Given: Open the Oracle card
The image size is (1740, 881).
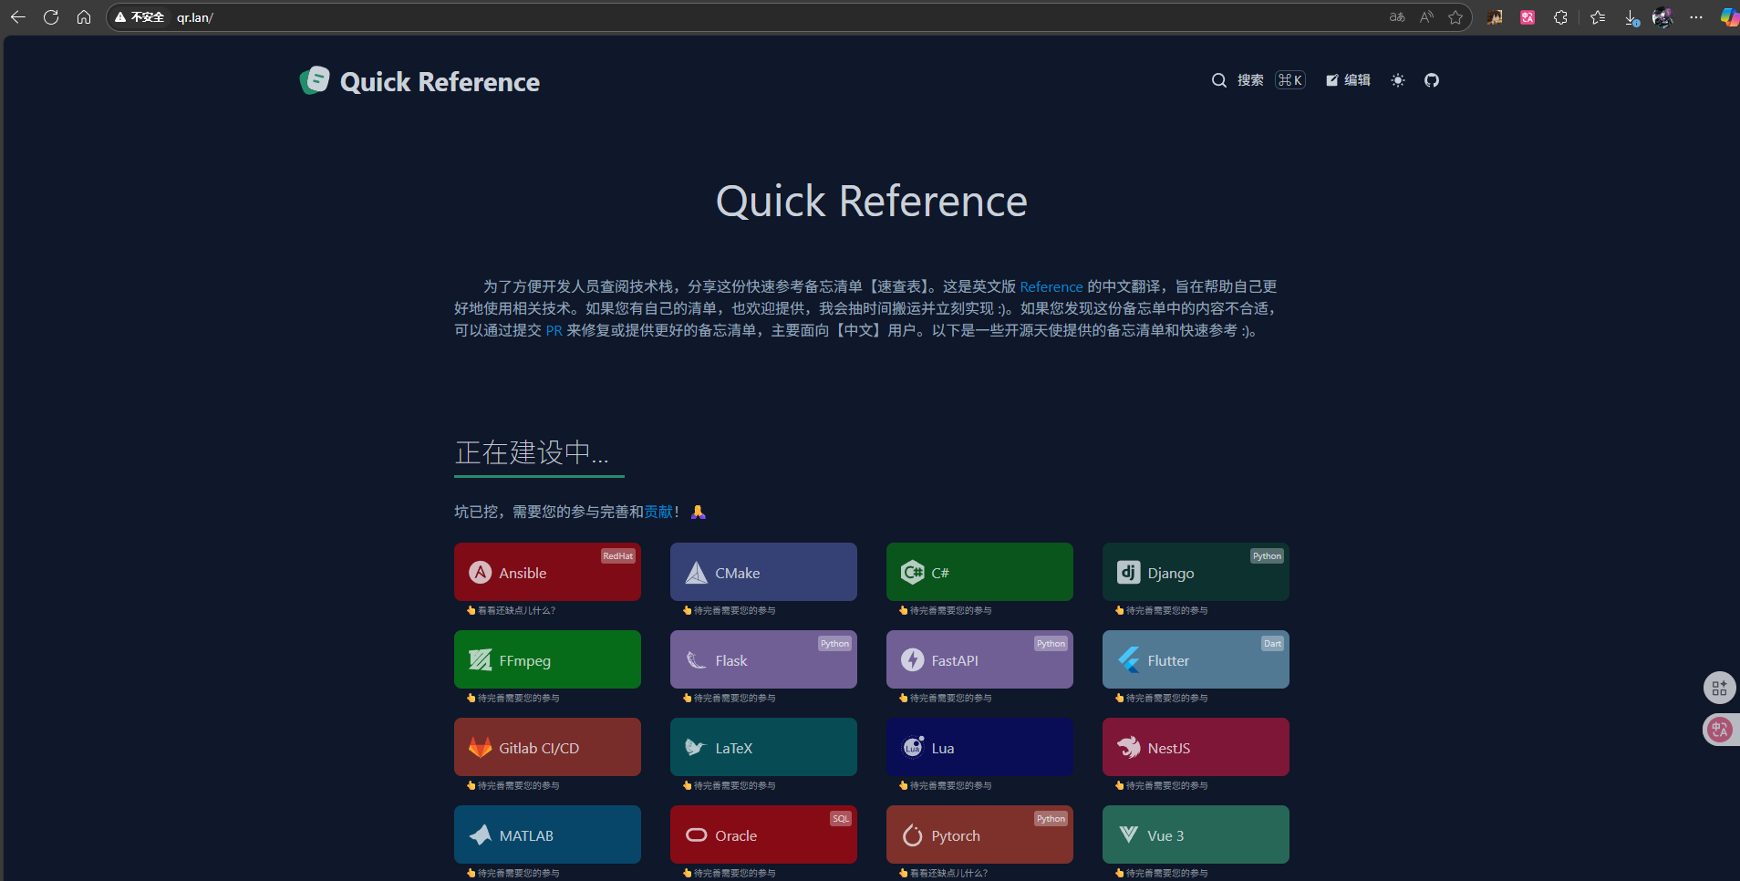Looking at the screenshot, I should click(763, 834).
